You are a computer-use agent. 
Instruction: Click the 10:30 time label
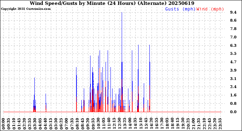click(99, 124)
